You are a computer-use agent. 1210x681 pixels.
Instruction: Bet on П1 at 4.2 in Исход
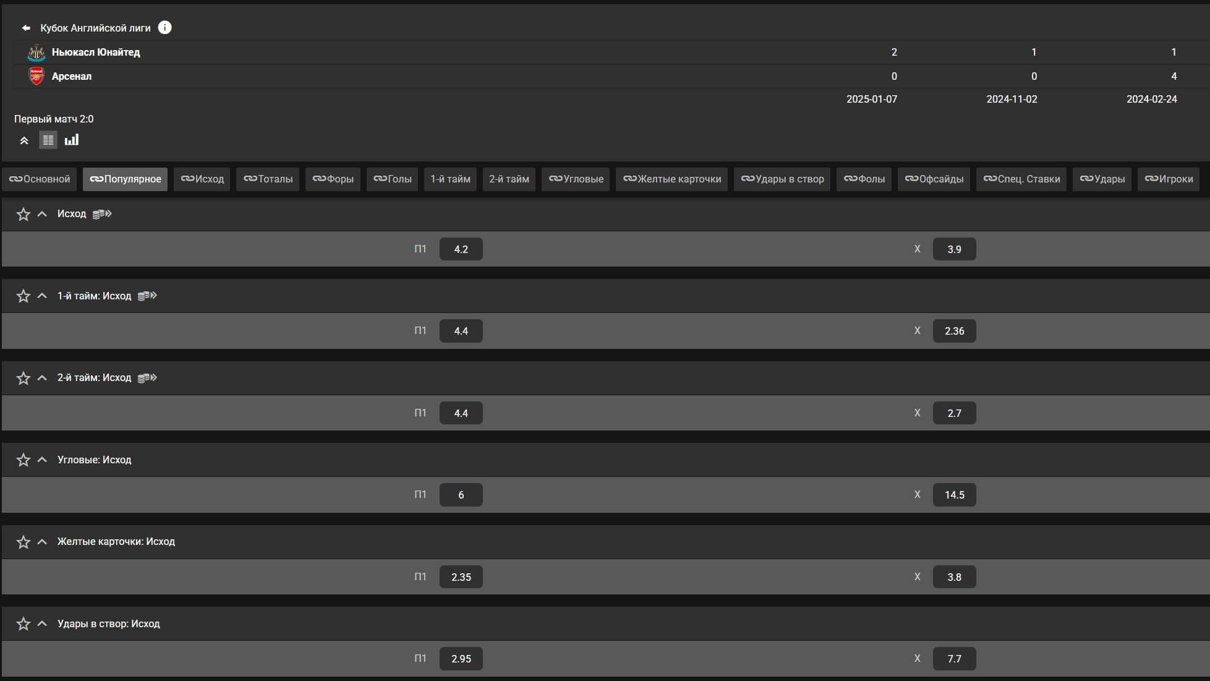coord(461,249)
